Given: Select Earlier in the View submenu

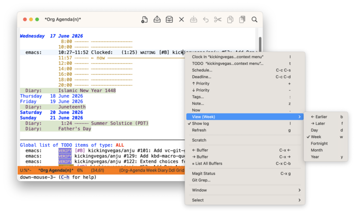Looking at the screenshot, I should (326, 117).
